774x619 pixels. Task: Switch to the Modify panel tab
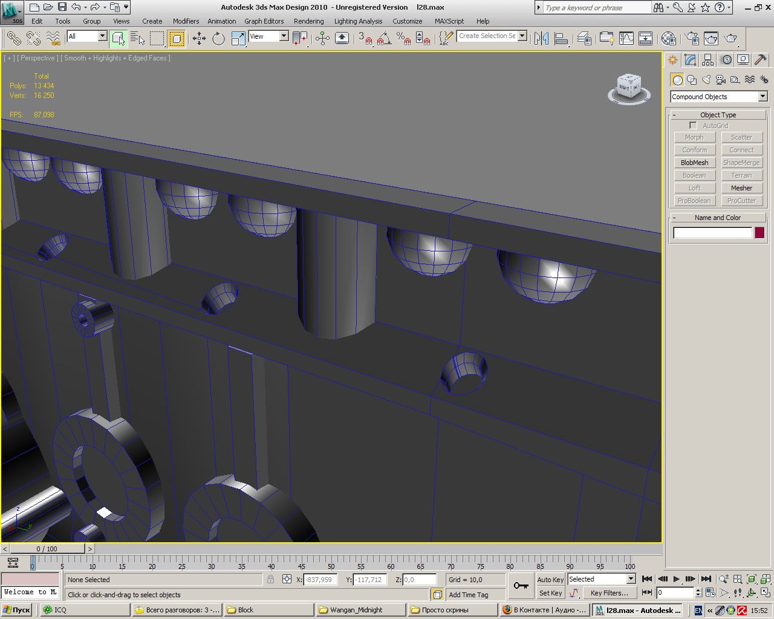pyautogui.click(x=690, y=60)
